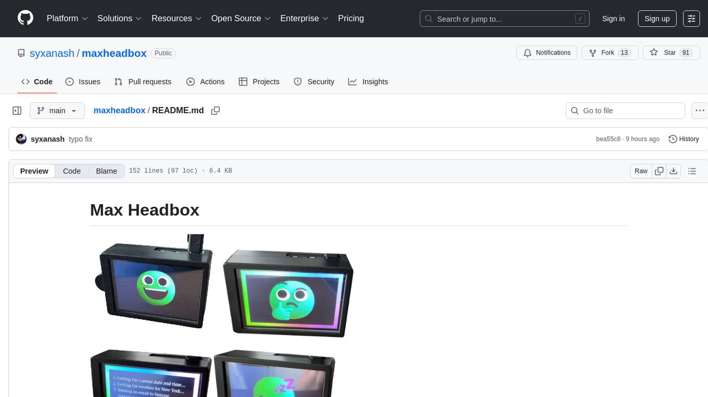Image resolution: width=708 pixels, height=397 pixels.
Task: Copy raw file contents icon
Action: pyautogui.click(x=659, y=171)
